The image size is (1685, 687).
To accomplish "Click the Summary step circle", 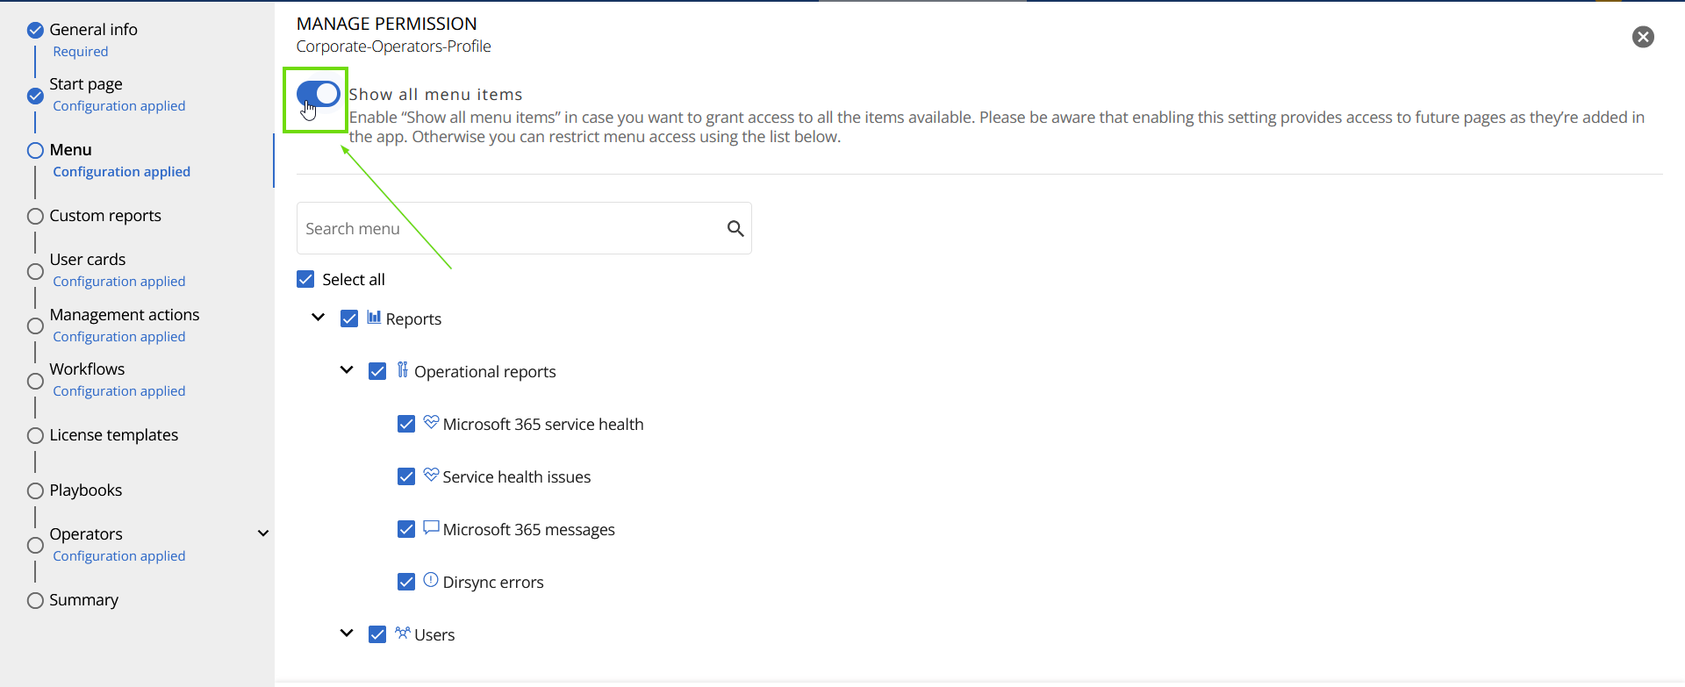I will click(35, 600).
